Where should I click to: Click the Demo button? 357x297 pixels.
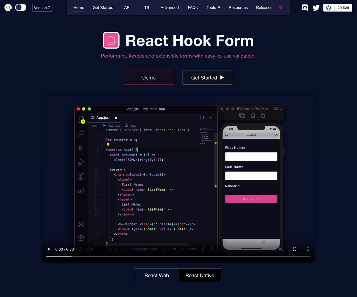pyautogui.click(x=149, y=78)
